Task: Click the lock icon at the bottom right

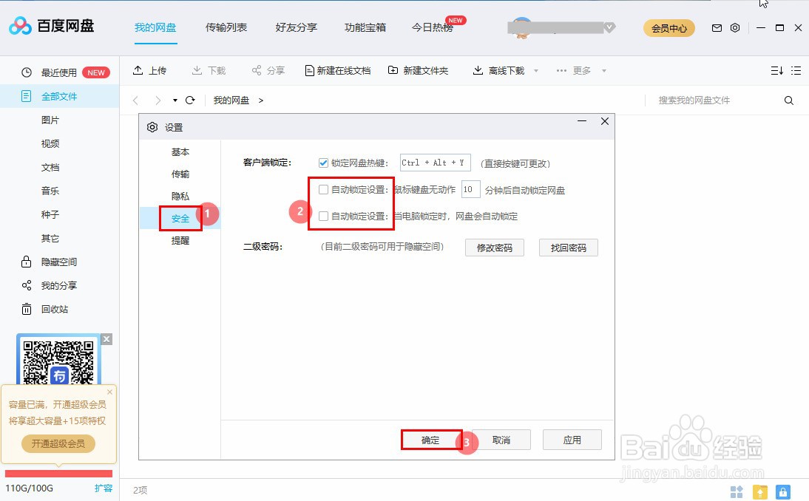Action: coord(783,492)
